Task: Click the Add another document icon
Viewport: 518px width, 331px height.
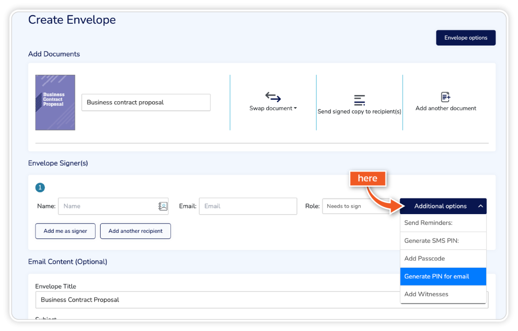Action: point(446,97)
